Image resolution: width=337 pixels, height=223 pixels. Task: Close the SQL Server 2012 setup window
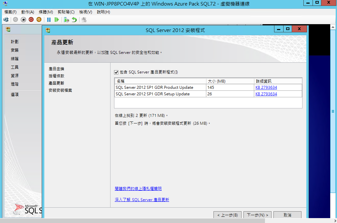coord(300,29)
